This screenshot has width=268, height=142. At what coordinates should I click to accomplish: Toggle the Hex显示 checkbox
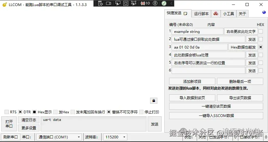[34, 112]
